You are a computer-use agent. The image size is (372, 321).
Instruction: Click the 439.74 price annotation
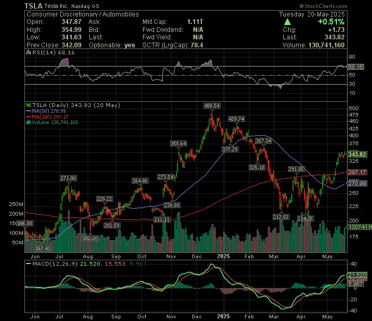click(x=236, y=119)
